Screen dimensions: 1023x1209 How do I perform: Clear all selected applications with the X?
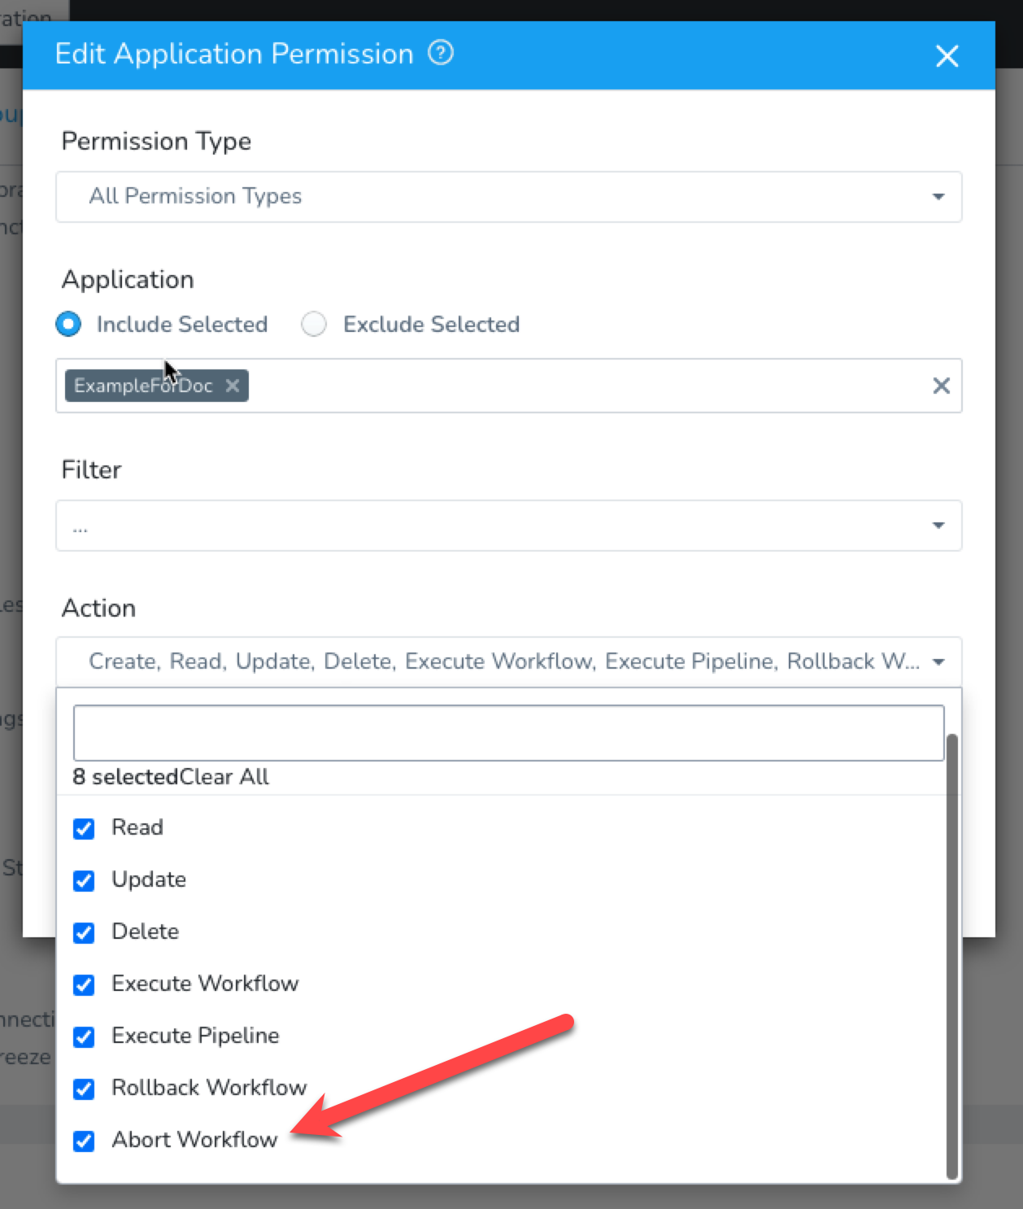pos(941,386)
